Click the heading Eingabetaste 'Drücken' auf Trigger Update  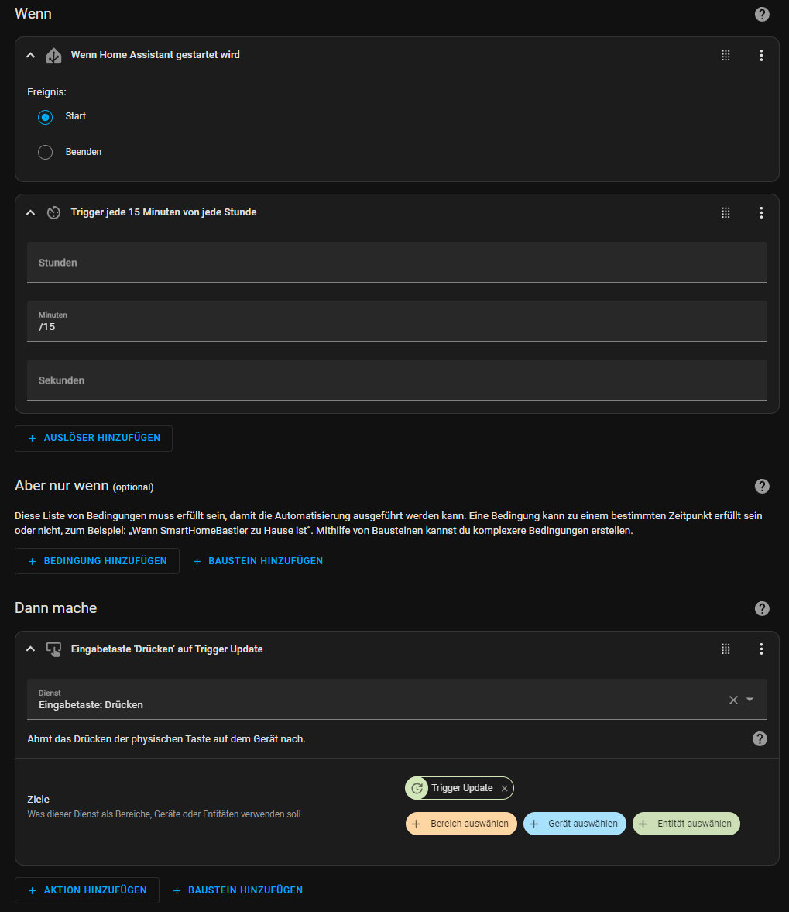pos(166,649)
